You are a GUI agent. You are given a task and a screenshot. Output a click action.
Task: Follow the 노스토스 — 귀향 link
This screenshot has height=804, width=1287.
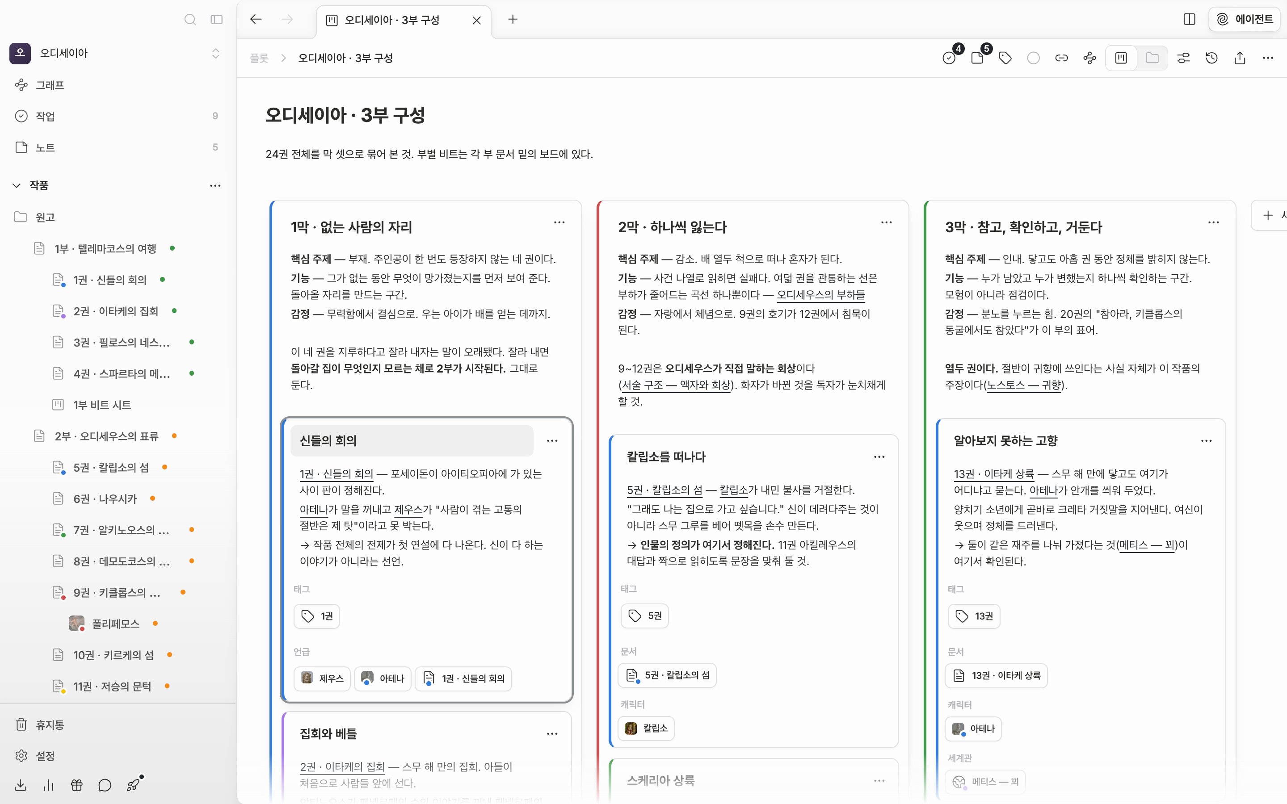click(x=1024, y=385)
